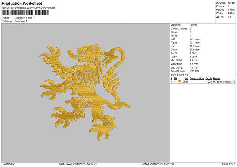Click the 'Created By:' footer label
Screen dimensions: 237x167
pos(8,164)
